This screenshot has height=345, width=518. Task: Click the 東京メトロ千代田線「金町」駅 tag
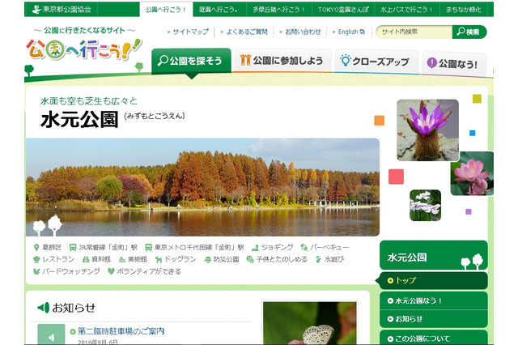195,248
